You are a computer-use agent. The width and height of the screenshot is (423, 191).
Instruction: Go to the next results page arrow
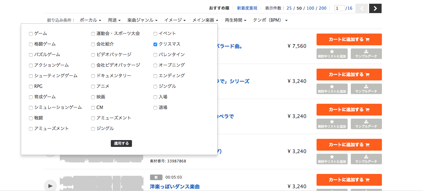(x=375, y=8)
